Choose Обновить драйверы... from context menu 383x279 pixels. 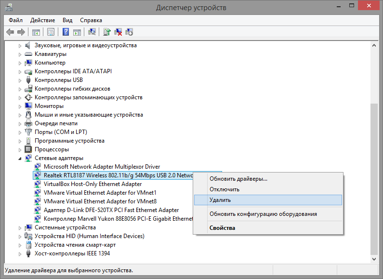pos(268,179)
